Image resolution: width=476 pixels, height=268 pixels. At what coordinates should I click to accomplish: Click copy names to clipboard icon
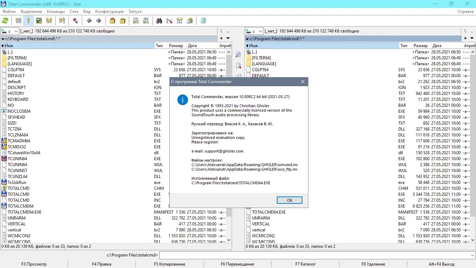click(190, 21)
